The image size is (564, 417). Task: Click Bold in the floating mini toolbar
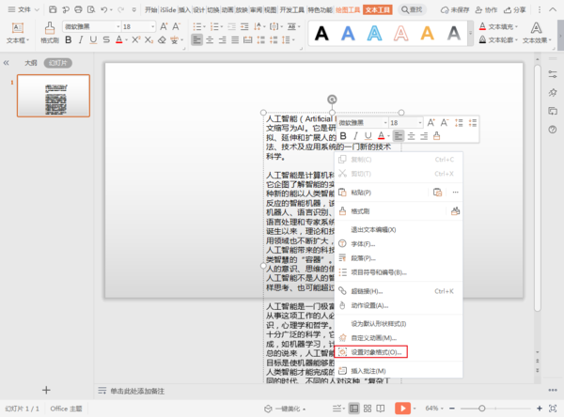tap(344, 136)
